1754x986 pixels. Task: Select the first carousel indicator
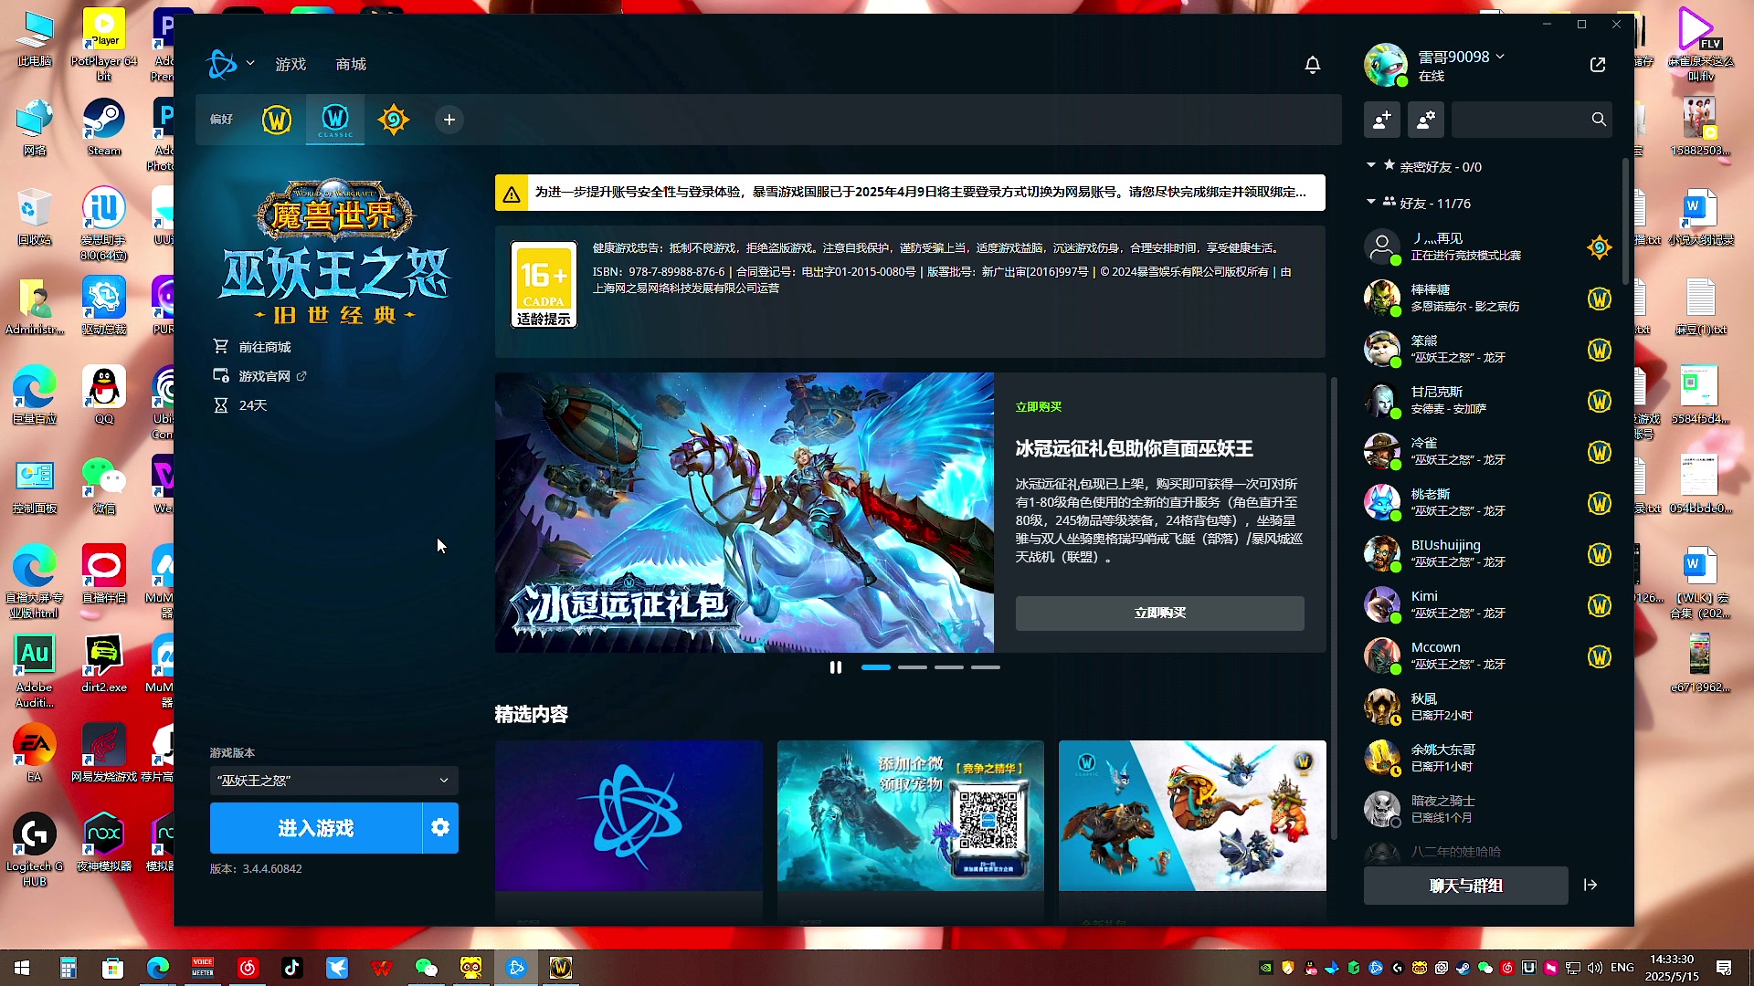click(875, 667)
